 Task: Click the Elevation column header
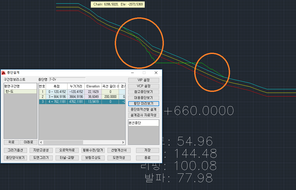pyautogui.click(x=93, y=86)
